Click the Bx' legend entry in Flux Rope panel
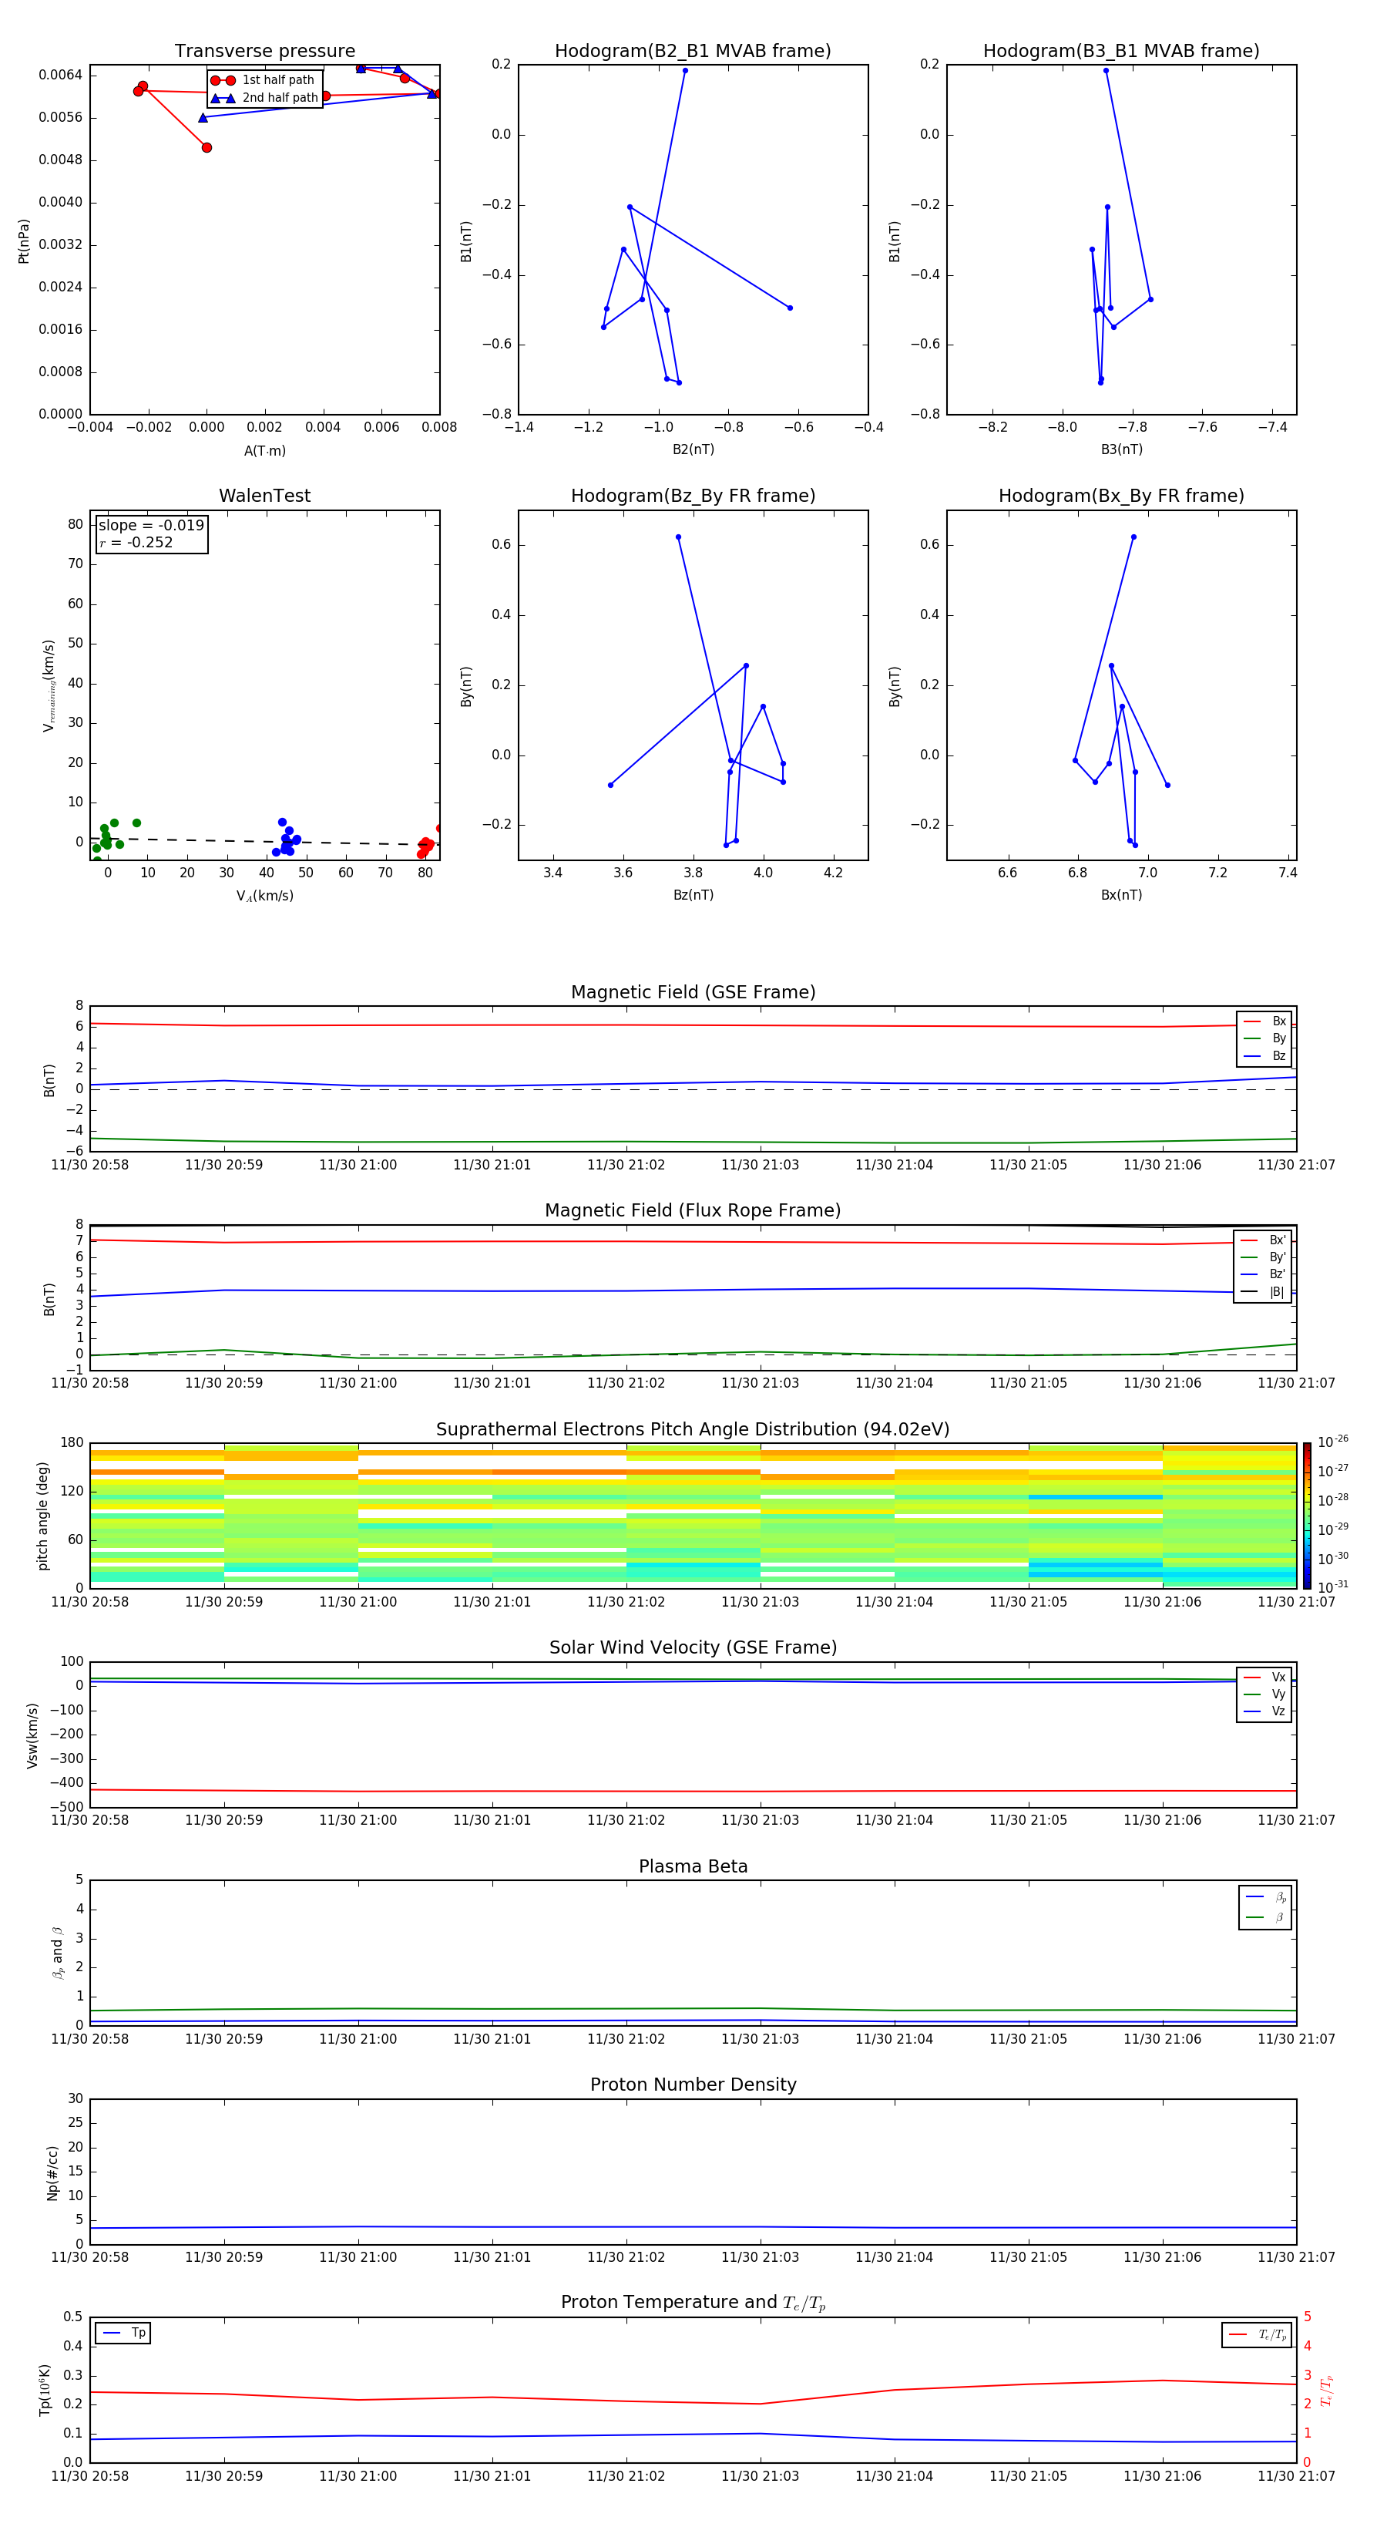Screen dimensions: 1387x2544 [x=1263, y=1240]
